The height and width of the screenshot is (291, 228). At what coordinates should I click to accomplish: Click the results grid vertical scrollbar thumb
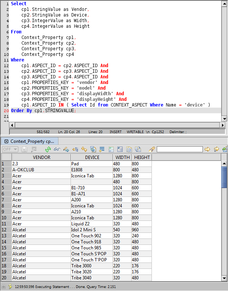click(224, 176)
